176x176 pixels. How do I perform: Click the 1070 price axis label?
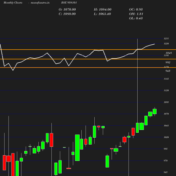(166, 114)
